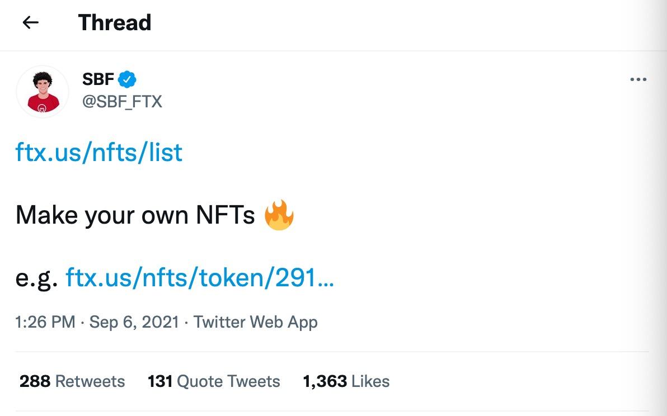Click the blue verified badge next to SBF
The height and width of the screenshot is (416, 667).
[128, 79]
